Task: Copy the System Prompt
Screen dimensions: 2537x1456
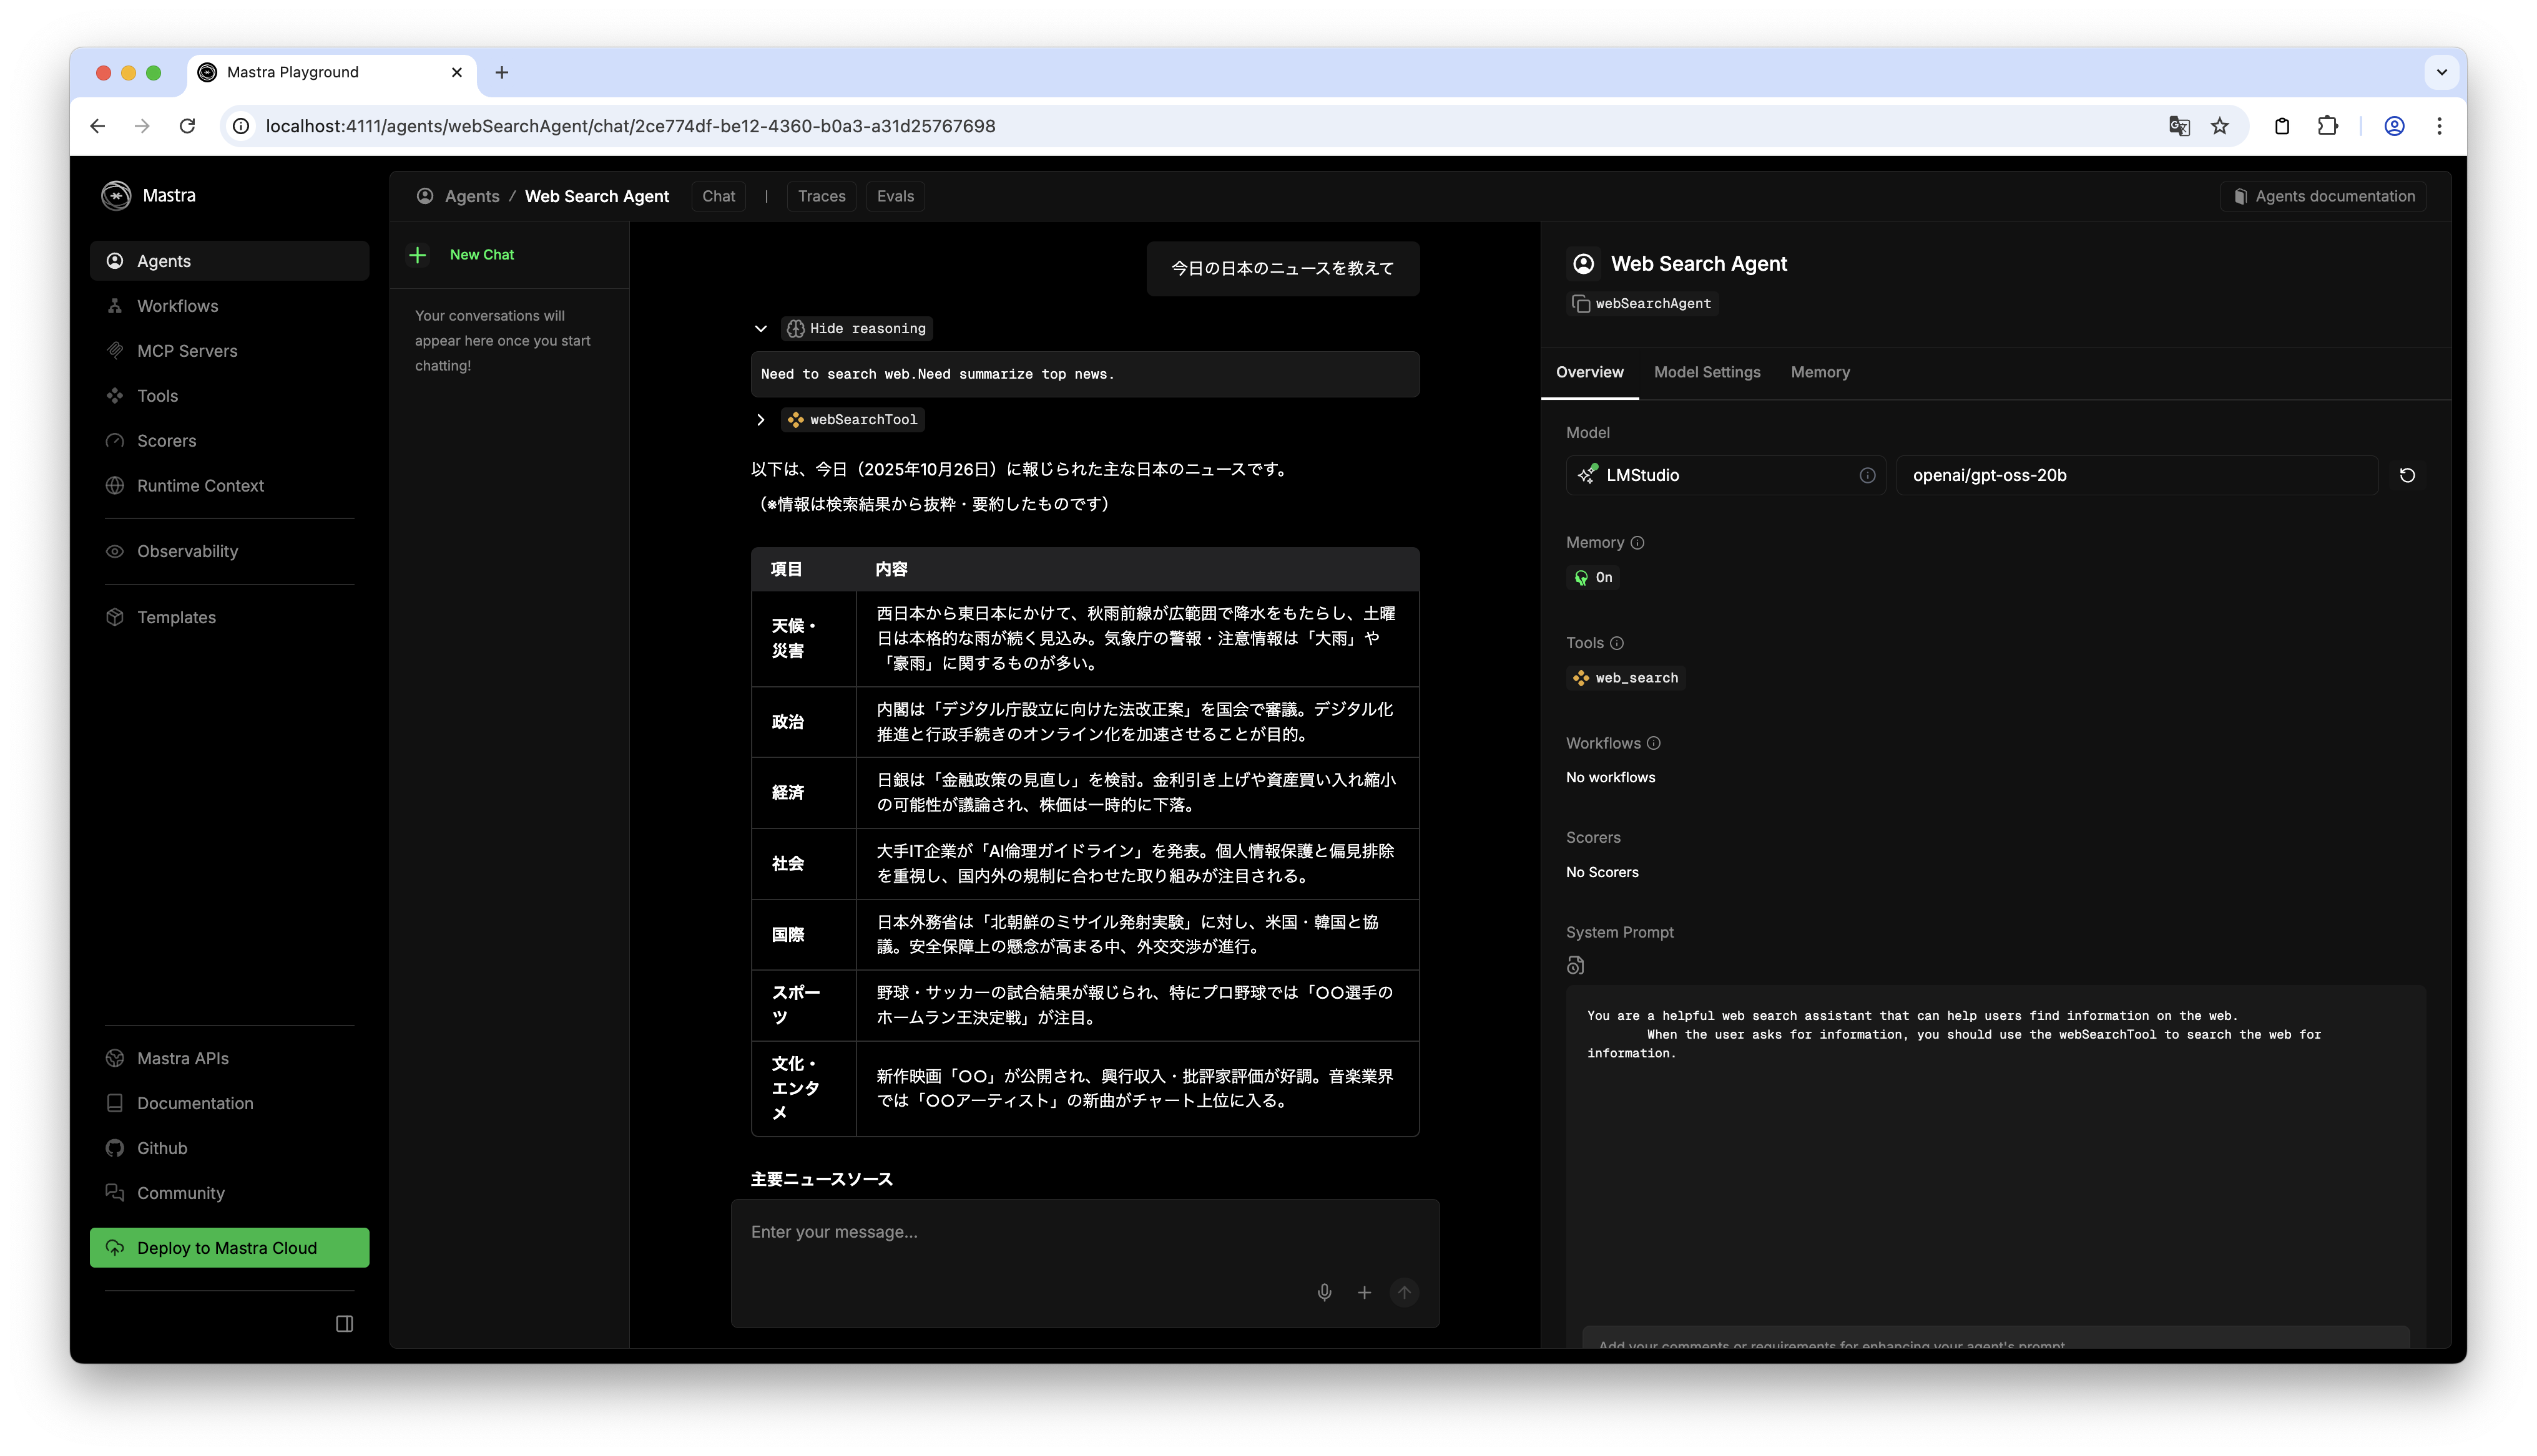Action: click(1576, 965)
